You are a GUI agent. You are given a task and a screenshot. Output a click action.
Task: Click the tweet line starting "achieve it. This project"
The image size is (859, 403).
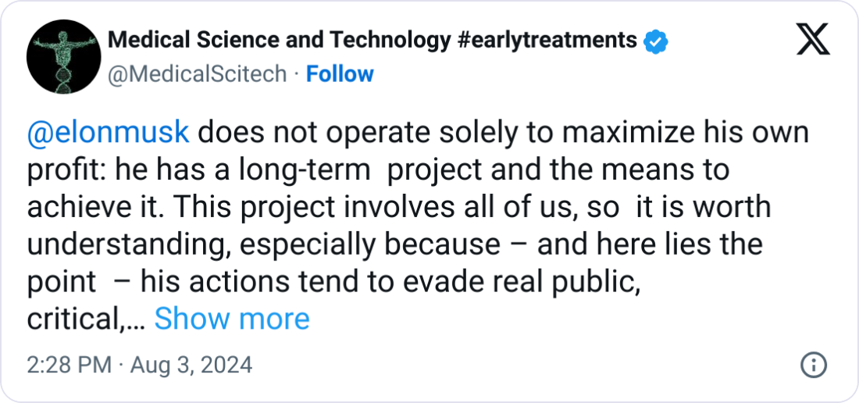tap(399, 207)
